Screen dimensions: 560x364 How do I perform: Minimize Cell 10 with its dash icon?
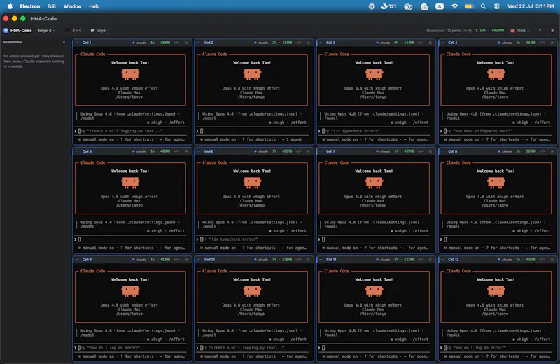tap(199, 260)
